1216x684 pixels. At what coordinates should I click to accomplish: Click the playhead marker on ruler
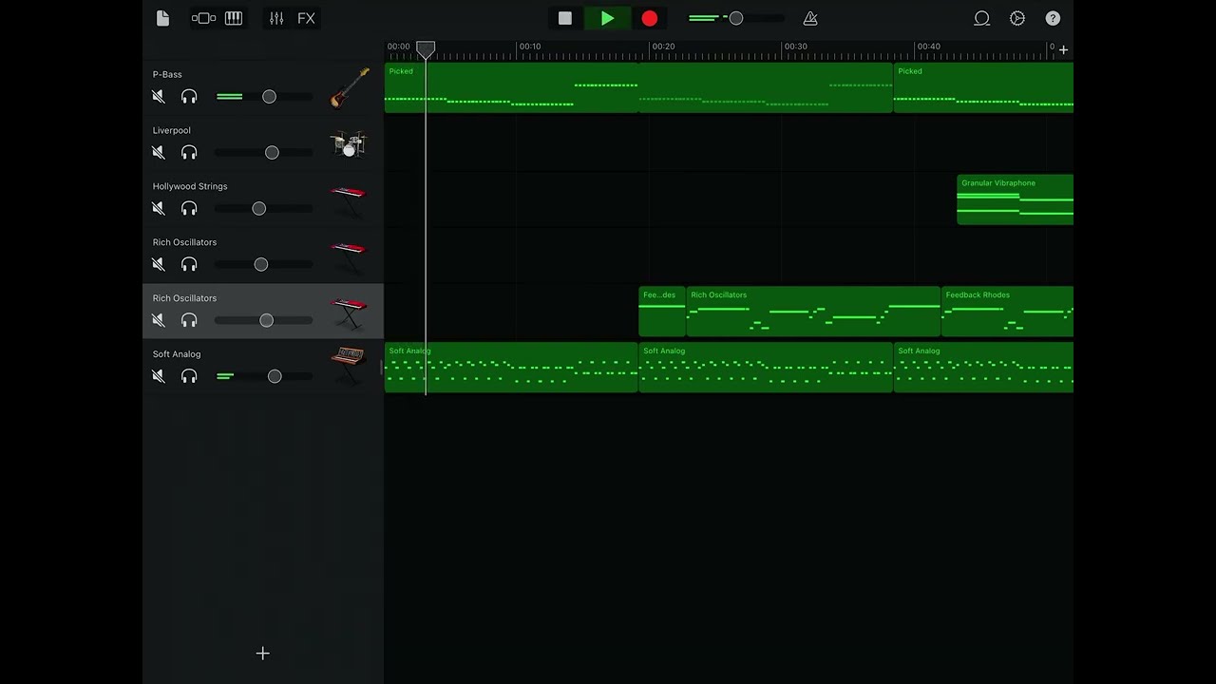(427, 49)
